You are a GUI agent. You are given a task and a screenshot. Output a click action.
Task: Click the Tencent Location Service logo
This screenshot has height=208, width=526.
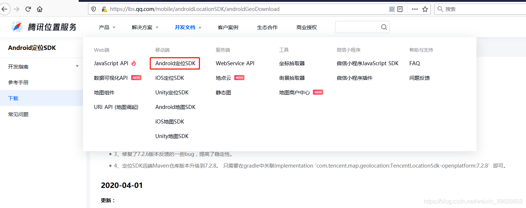tap(44, 27)
